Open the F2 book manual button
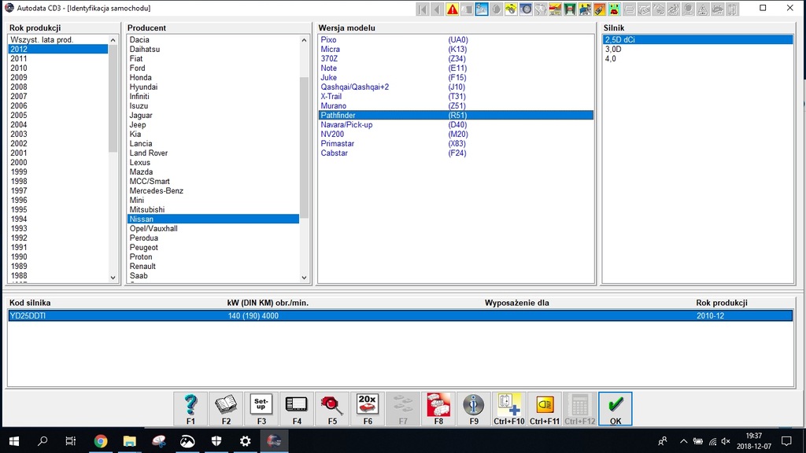 click(x=226, y=409)
